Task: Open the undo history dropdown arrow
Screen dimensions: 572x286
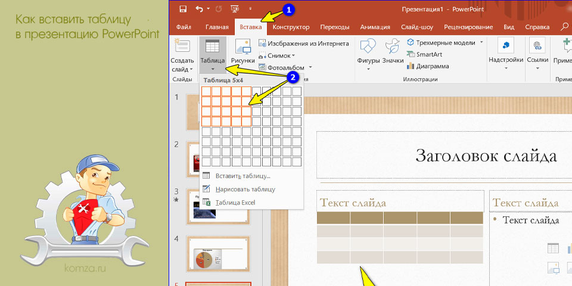Action: (208, 9)
